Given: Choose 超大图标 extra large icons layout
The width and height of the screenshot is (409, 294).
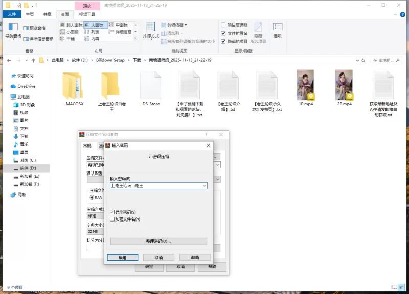Looking at the screenshot, I should pyautogui.click(x=71, y=24).
